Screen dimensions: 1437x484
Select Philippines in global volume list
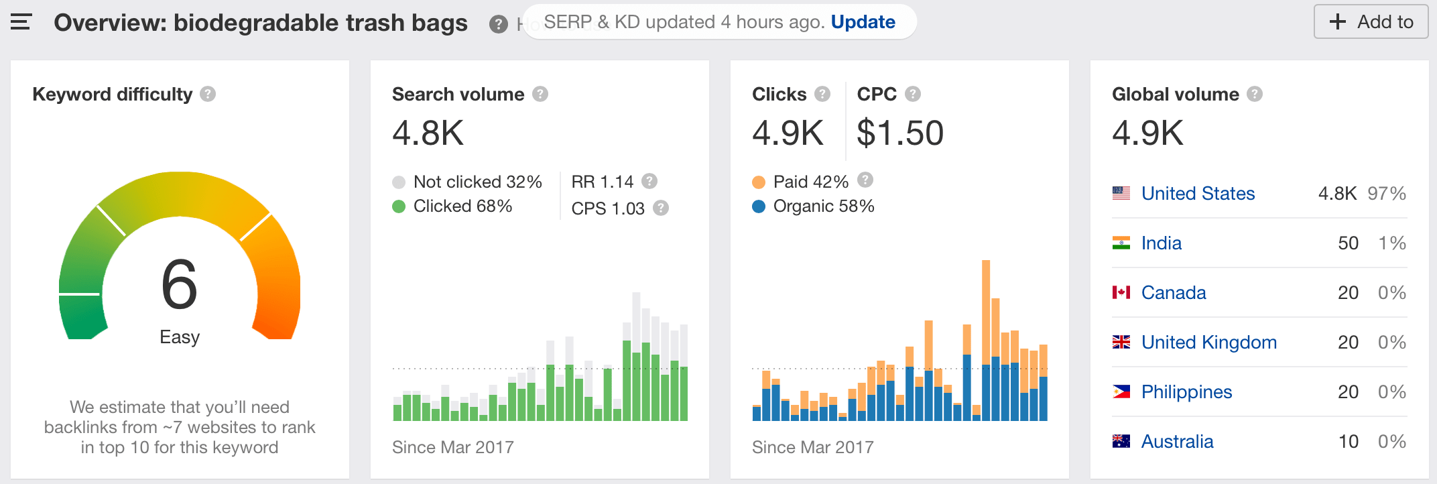point(1186,392)
